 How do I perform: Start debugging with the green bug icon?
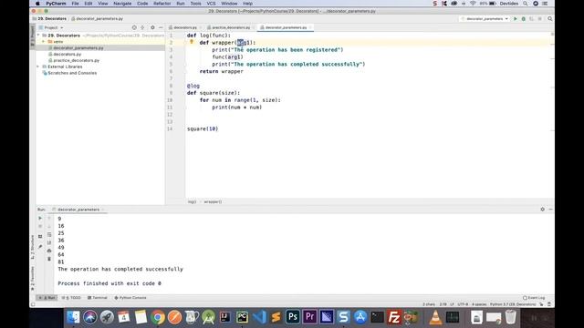[523, 18]
